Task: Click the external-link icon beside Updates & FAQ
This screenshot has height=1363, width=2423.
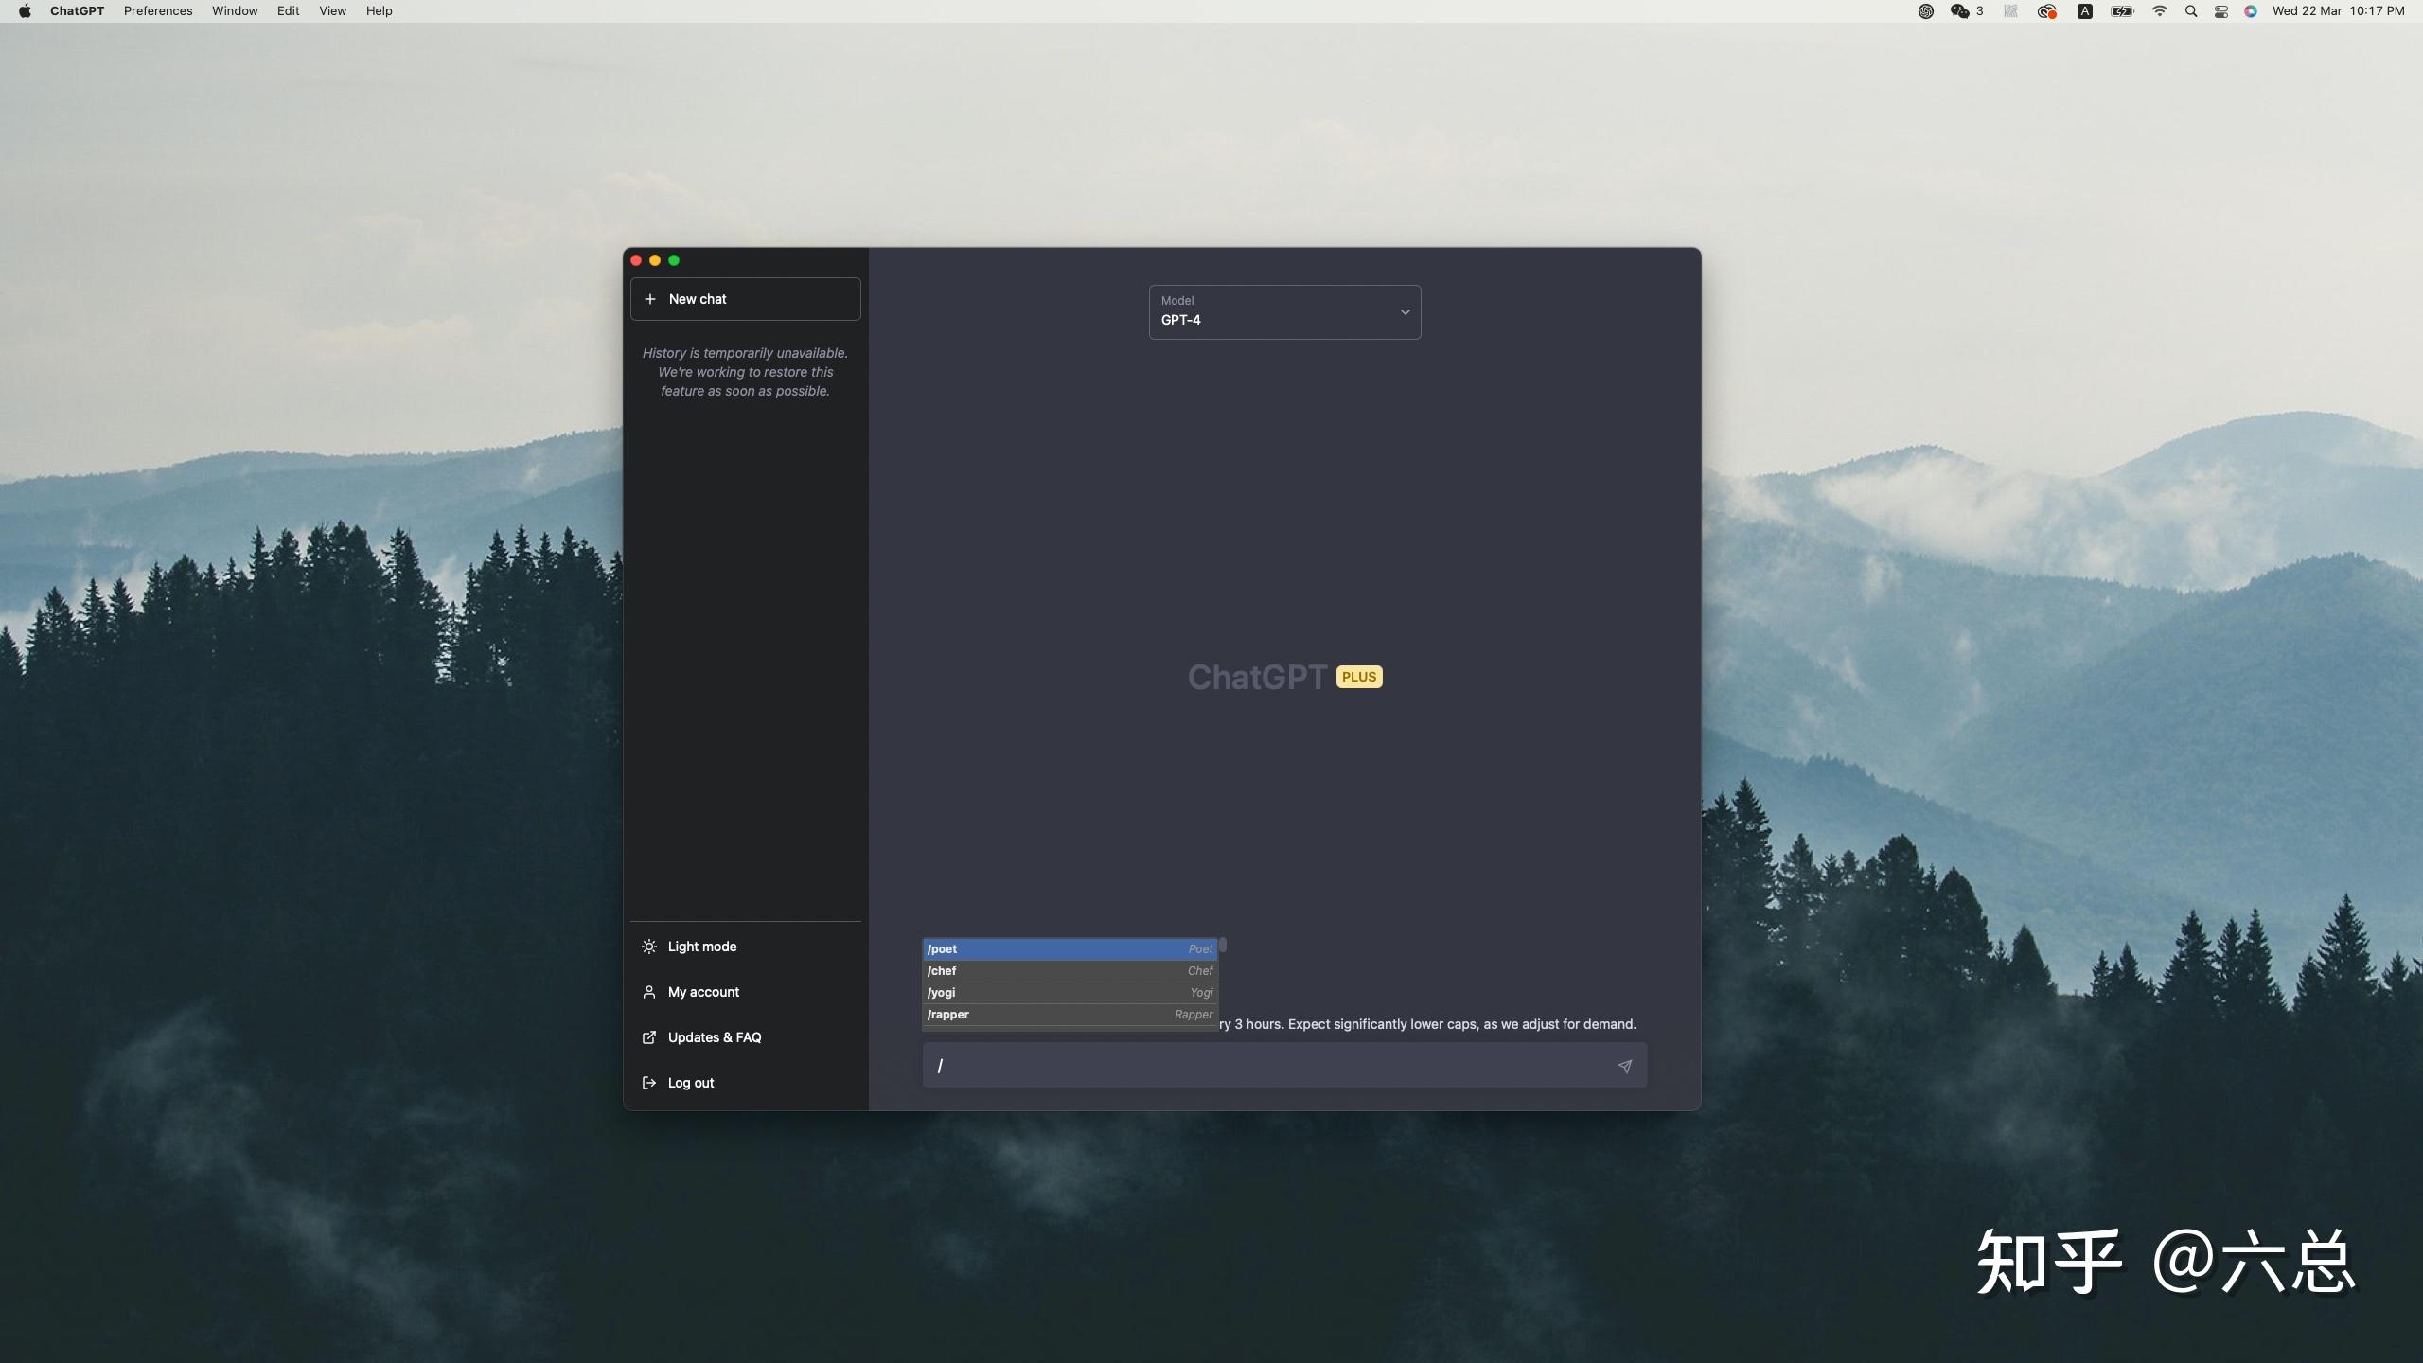Action: click(x=649, y=1037)
